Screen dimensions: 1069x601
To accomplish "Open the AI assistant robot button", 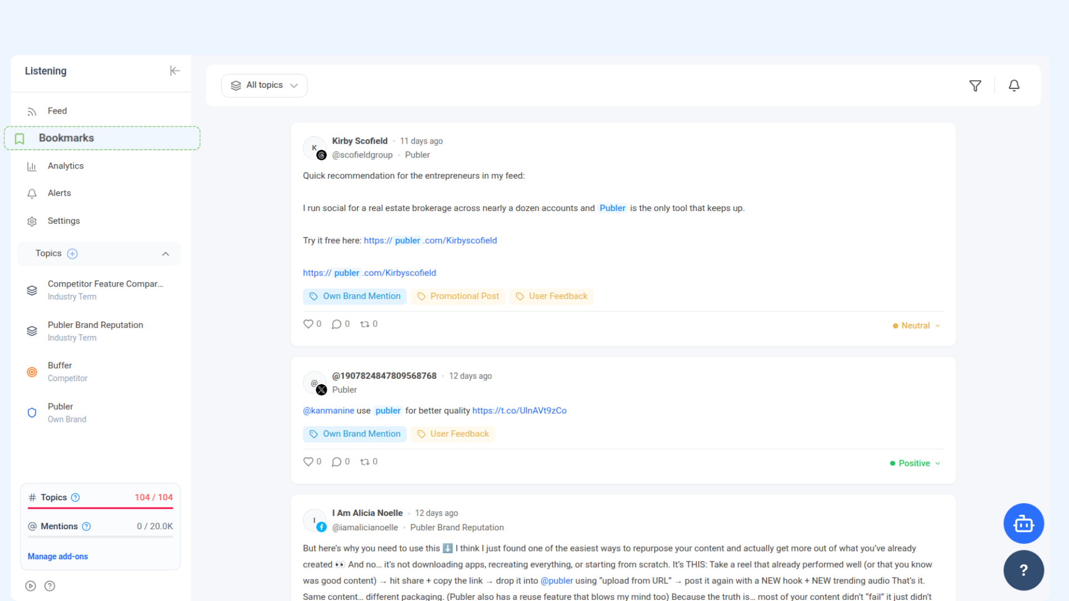I will [1023, 524].
